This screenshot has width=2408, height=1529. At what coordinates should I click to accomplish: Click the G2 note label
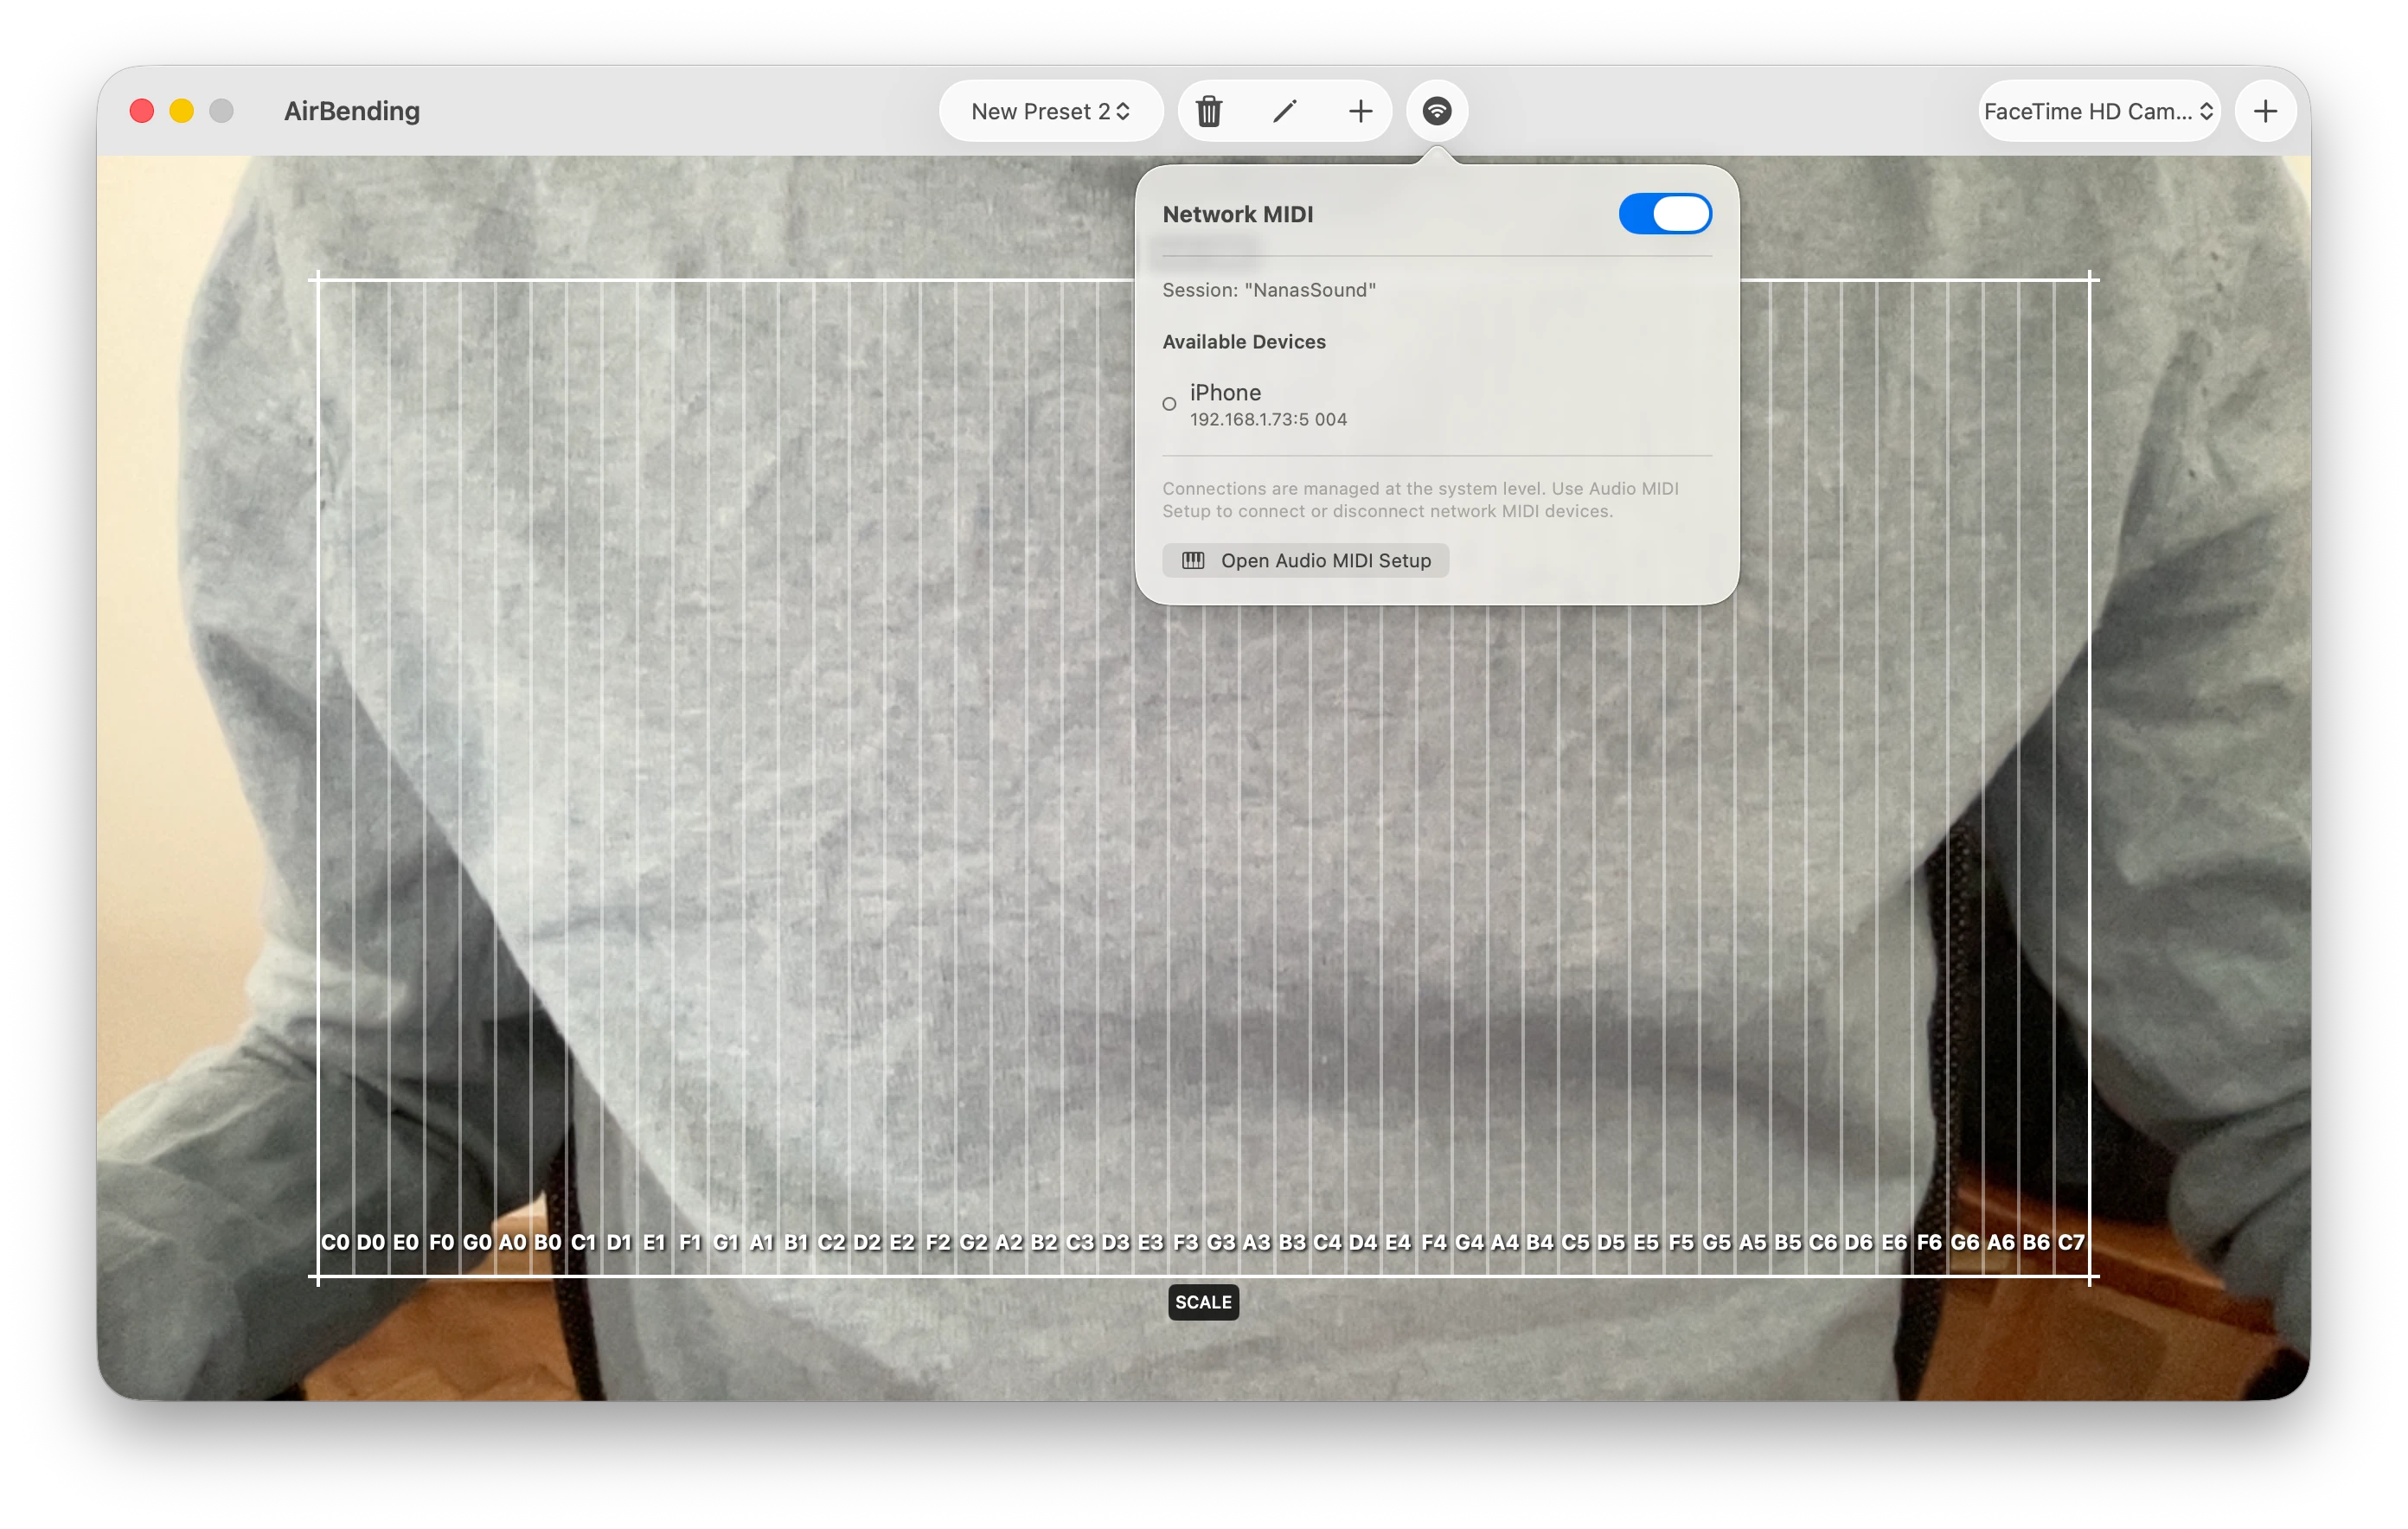point(974,1242)
